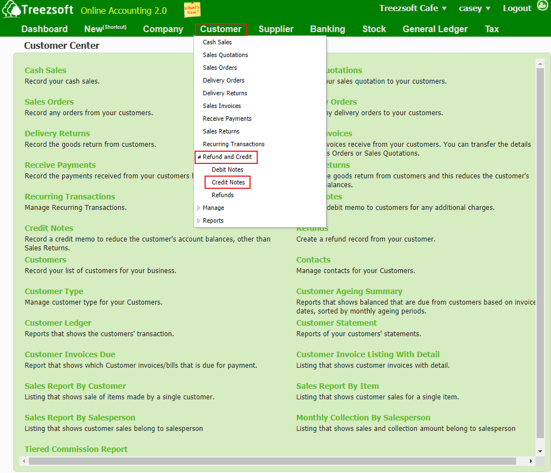Click the Treezsoft tree logo
551x473 pixels.
[12, 10]
